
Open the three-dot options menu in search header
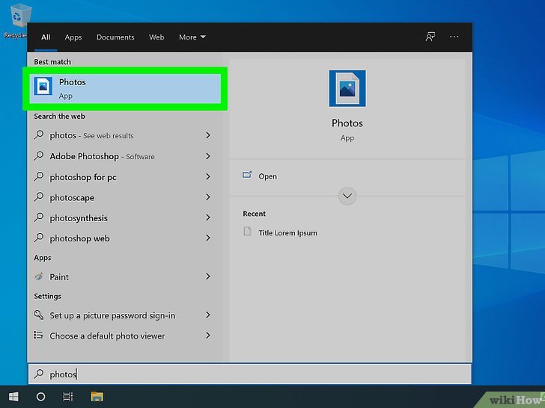pyautogui.click(x=454, y=37)
